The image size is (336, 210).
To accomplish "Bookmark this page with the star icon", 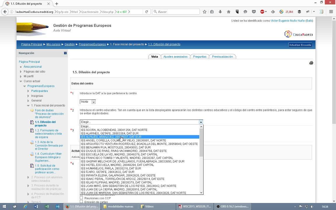I will click(205, 12).
